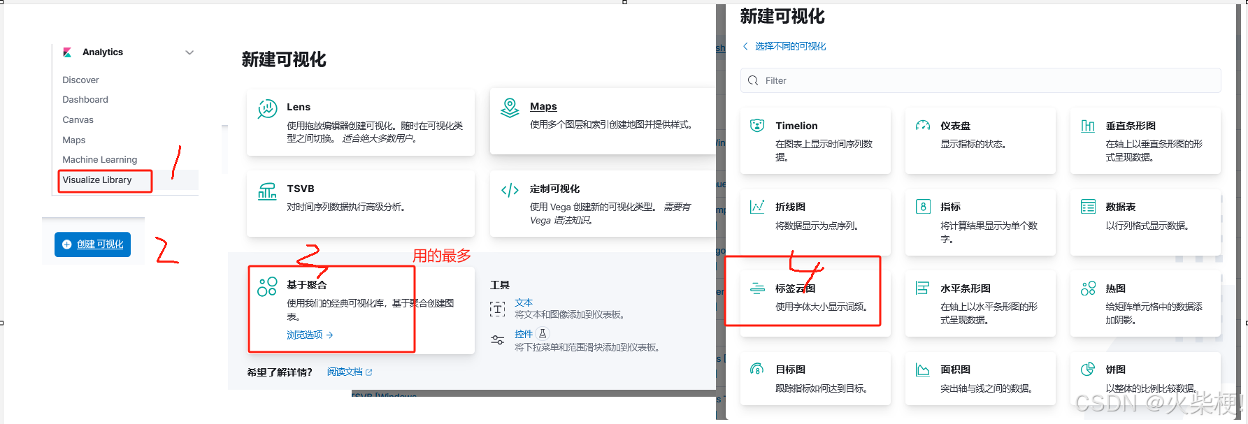Click the external link icon beside 阅读文档

[369, 372]
